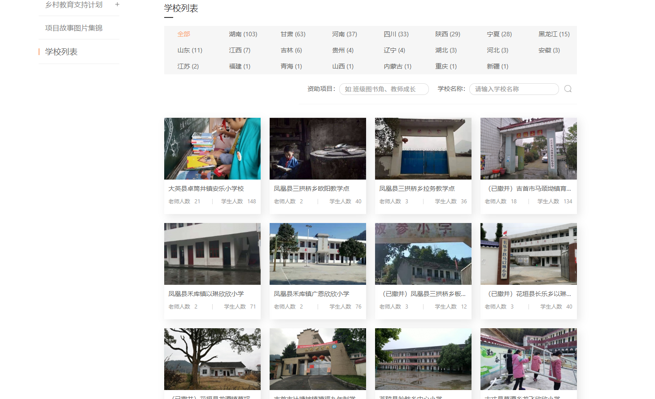Open 凤凰县禾库镇以琳欣欣小学 title link

click(x=206, y=294)
